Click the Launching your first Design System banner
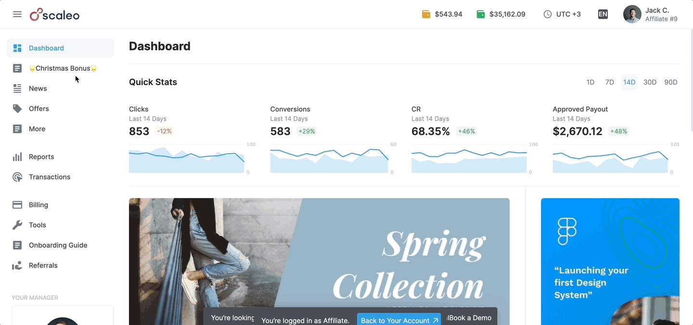This screenshot has height=325, width=693. pyautogui.click(x=610, y=262)
